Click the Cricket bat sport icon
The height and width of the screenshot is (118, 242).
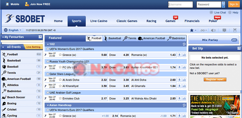[4, 110]
